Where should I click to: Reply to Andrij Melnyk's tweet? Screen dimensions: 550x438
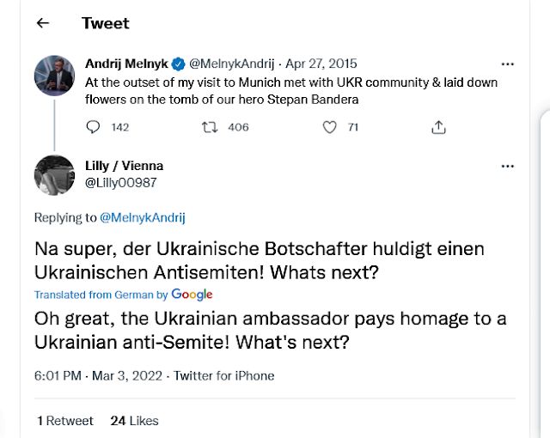[x=95, y=127]
